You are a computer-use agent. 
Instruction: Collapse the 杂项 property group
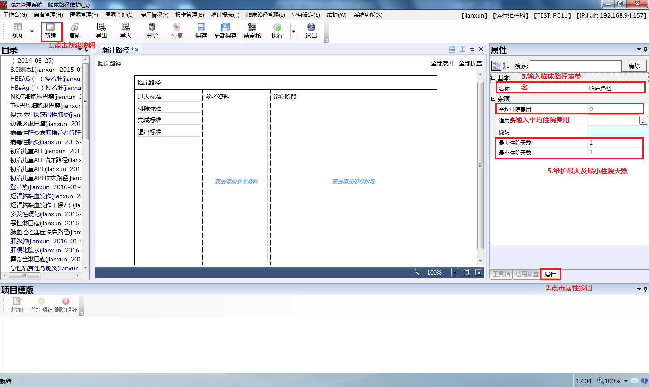click(x=493, y=98)
